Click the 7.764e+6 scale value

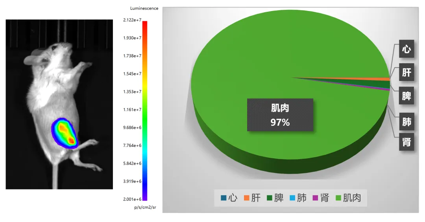[x=132, y=145]
